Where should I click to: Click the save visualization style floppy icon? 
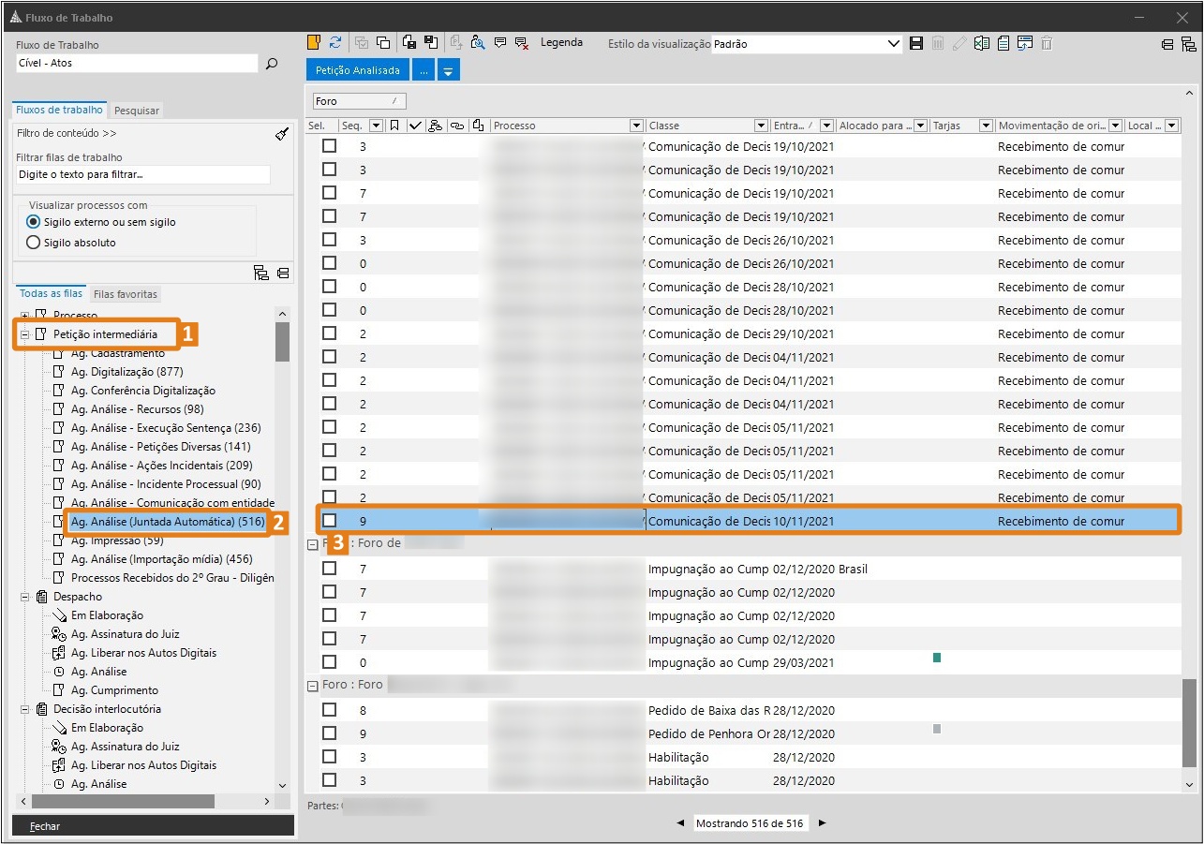[x=916, y=43]
